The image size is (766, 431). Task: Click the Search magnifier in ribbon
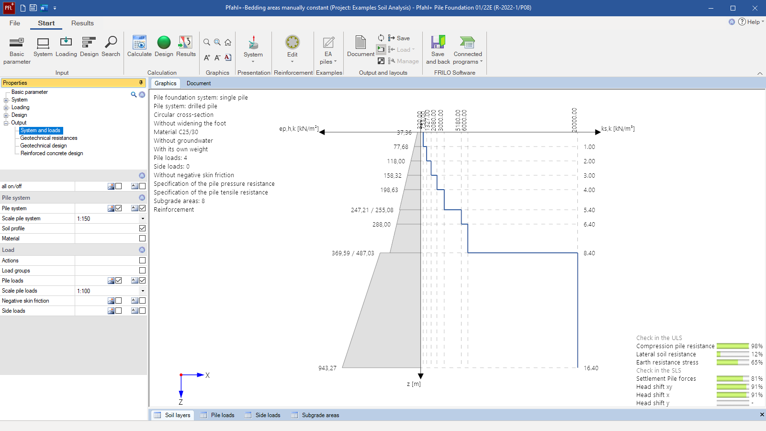click(111, 47)
